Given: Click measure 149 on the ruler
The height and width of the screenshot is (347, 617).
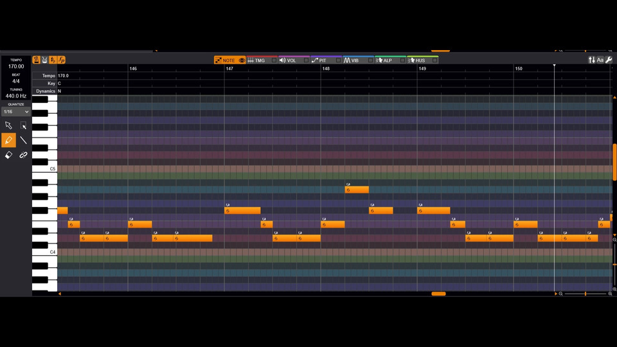Looking at the screenshot, I should [x=422, y=69].
